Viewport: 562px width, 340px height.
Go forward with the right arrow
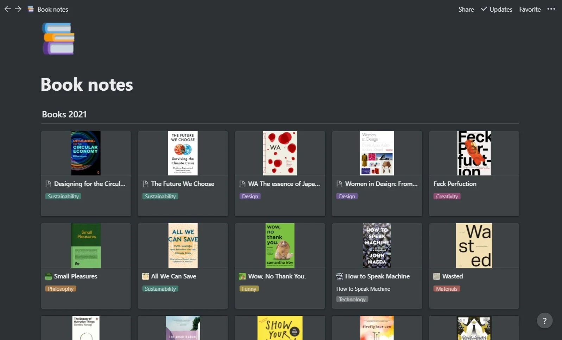pyautogui.click(x=18, y=9)
